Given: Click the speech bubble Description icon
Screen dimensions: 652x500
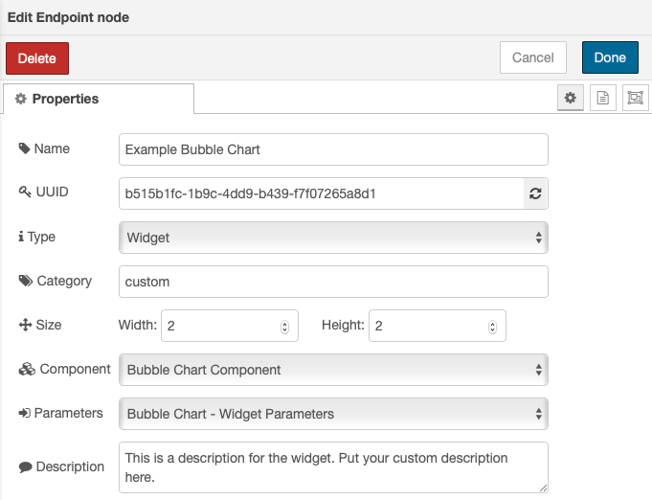Looking at the screenshot, I should click(25, 466).
